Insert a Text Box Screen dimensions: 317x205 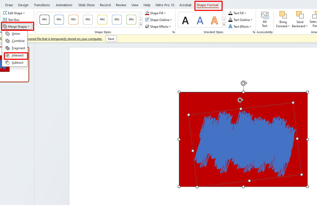(11, 20)
